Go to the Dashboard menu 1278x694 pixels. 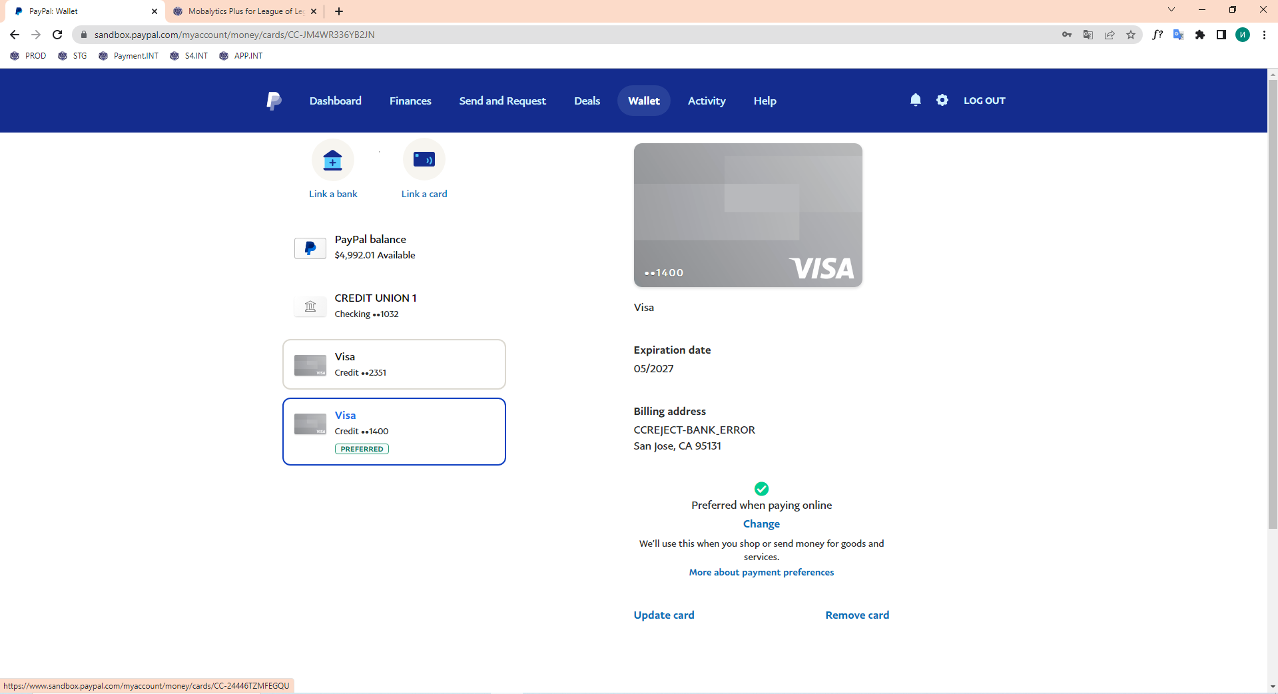(x=335, y=101)
